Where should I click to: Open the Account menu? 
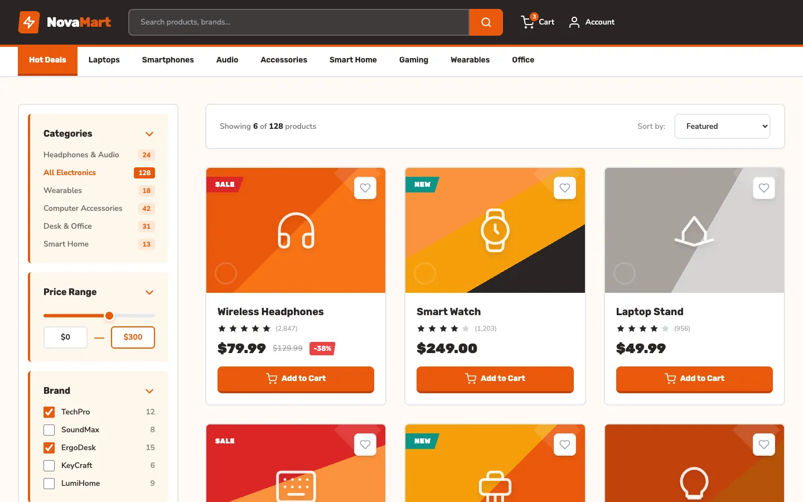591,22
